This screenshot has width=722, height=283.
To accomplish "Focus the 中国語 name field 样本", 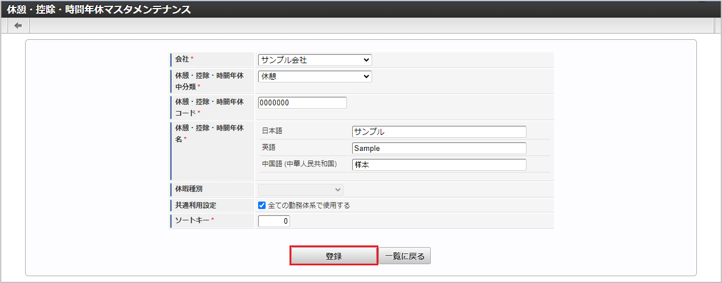I will [439, 165].
